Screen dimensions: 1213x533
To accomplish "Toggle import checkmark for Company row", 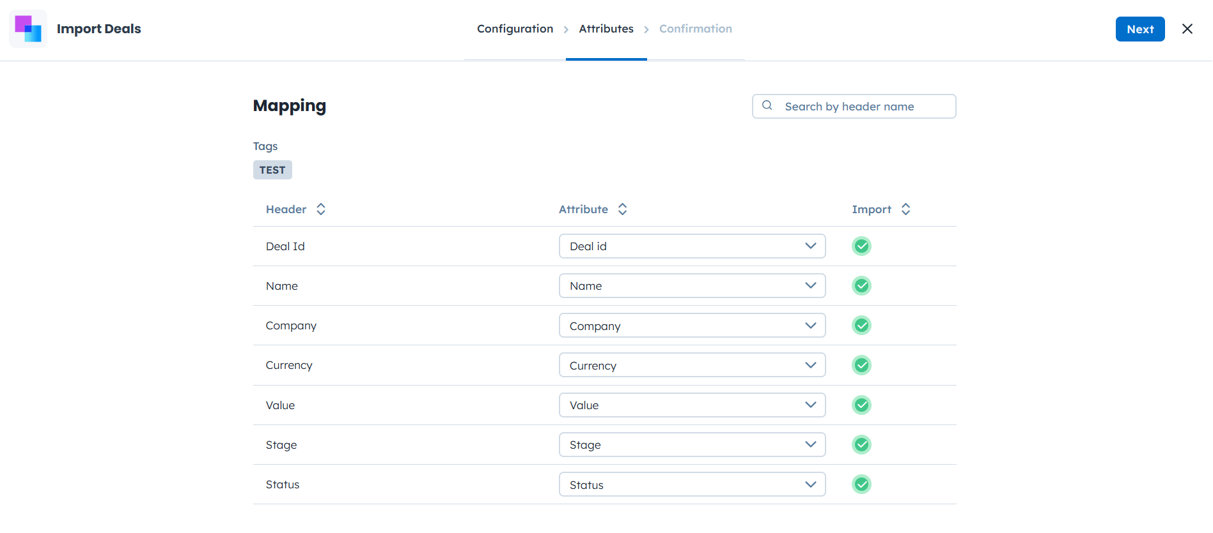I will click(861, 326).
